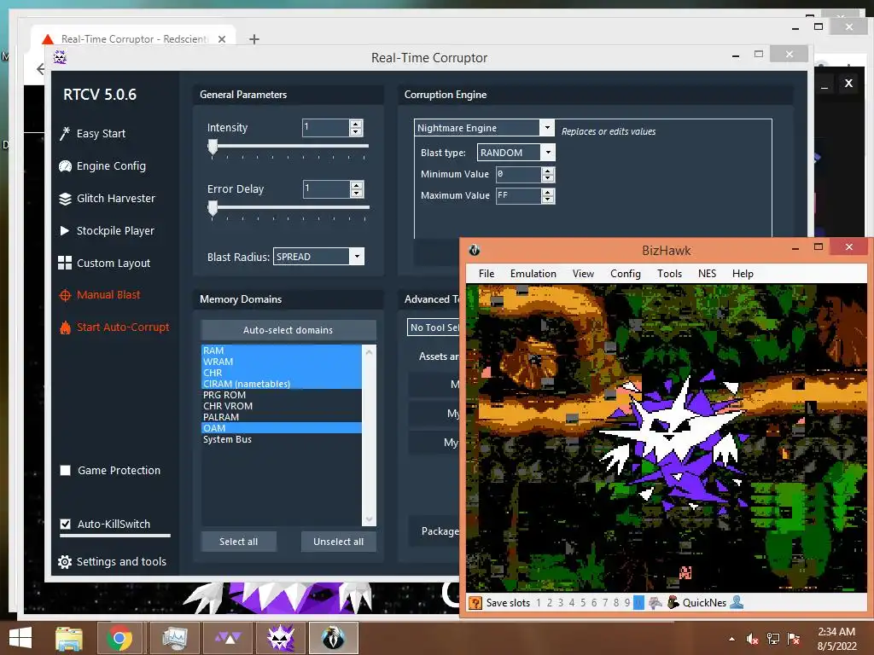Screen dimensions: 874x655
Task: Toggle WRAM memory domain selection
Action: (281, 362)
